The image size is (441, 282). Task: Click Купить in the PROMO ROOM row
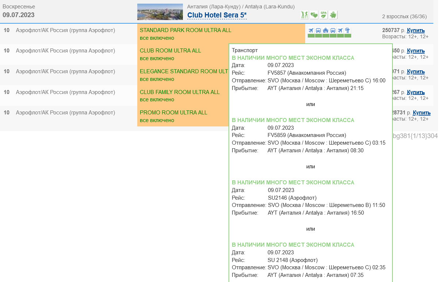[x=422, y=113]
